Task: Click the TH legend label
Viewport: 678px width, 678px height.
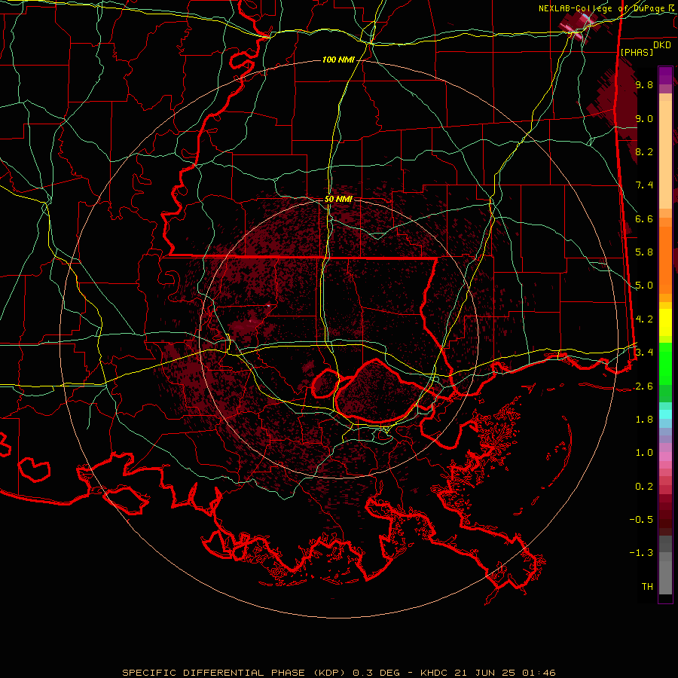Action: pyautogui.click(x=647, y=587)
